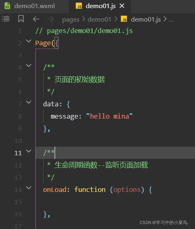Image resolution: width=195 pixels, height=229 pixels.
Task: Open the demo01 folder breadcrumb
Action: pyautogui.click(x=99, y=20)
